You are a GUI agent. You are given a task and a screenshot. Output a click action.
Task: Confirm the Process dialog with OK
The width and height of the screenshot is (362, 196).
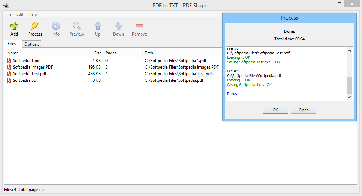[275, 110]
